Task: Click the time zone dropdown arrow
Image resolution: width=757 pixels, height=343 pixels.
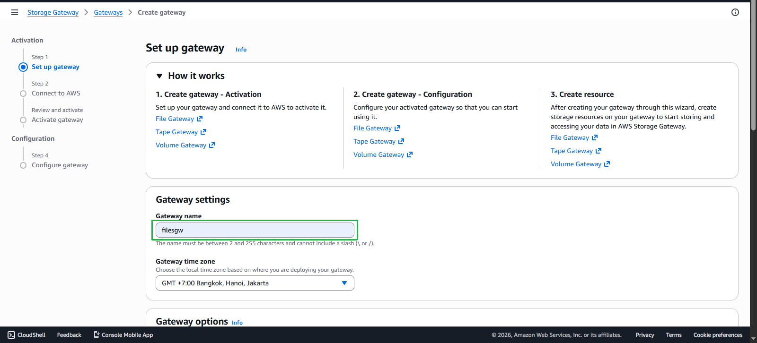Action: tap(344, 283)
